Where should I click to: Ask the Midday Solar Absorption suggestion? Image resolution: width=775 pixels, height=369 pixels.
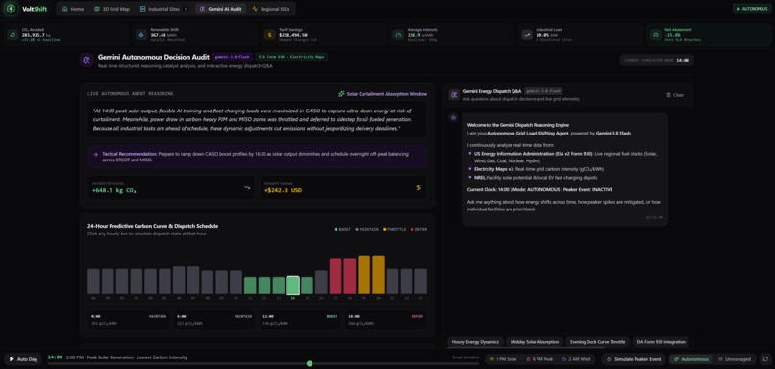(x=535, y=342)
